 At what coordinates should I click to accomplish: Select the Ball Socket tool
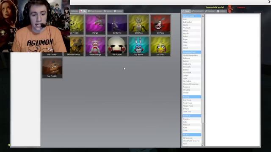tap(192, 22)
